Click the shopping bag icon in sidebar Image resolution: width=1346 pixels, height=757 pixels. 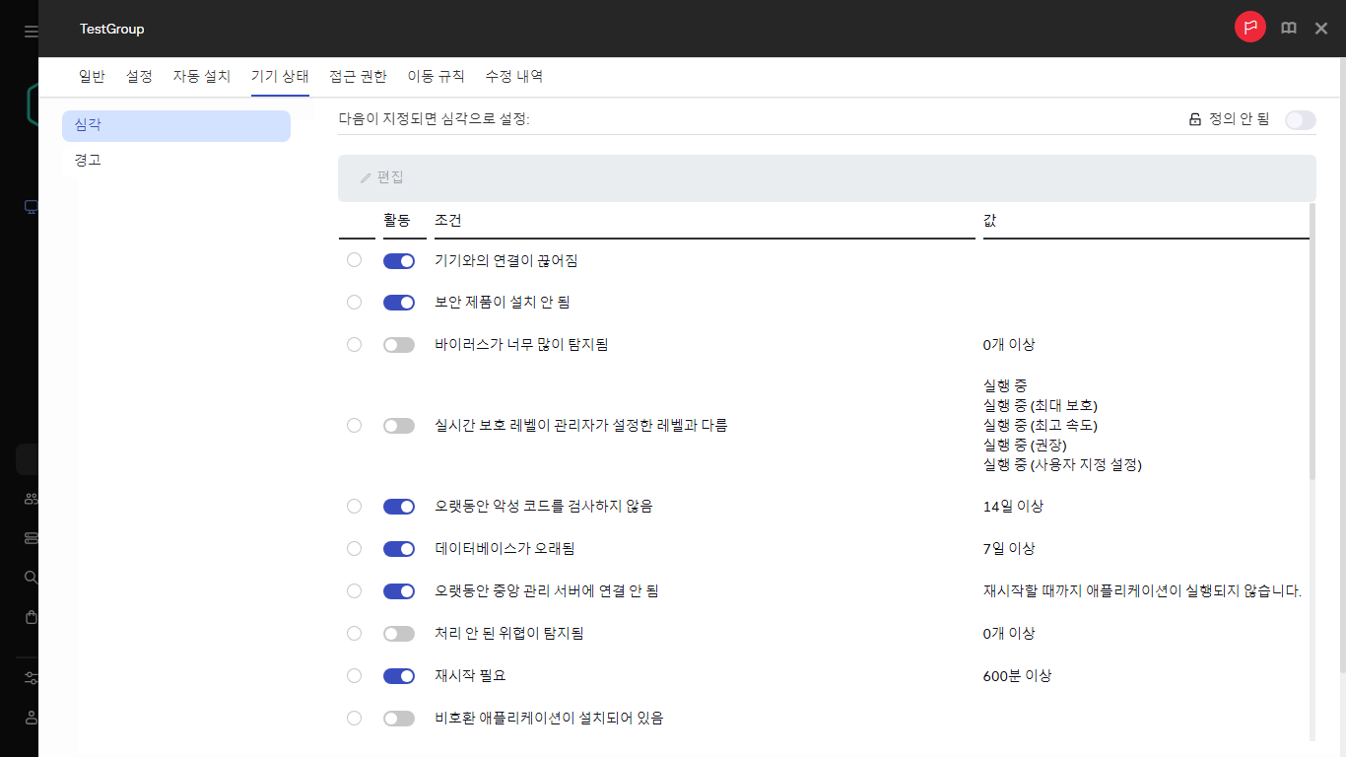pyautogui.click(x=31, y=617)
